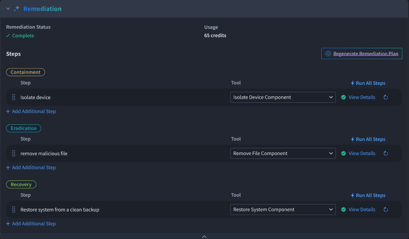
Task: Open the Isolate Device Component dropdown
Action: tap(283, 97)
